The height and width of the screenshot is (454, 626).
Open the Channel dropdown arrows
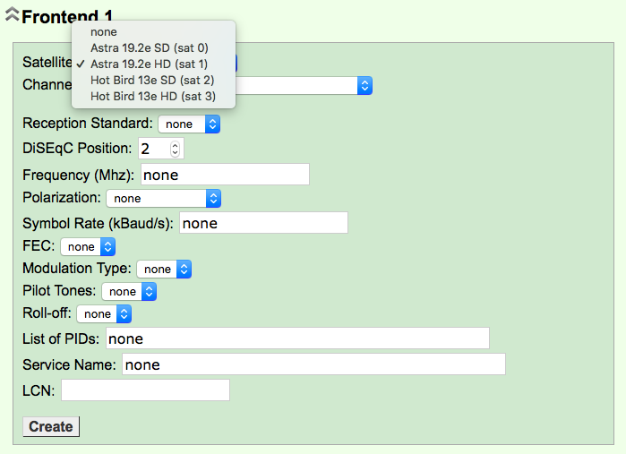(364, 85)
